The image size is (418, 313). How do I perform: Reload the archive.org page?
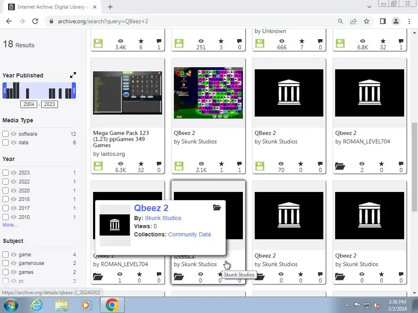pyautogui.click(x=35, y=21)
